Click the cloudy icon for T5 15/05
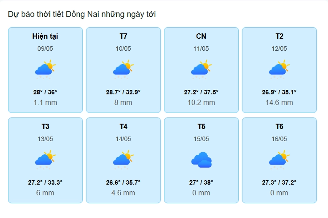This screenshot has height=218, width=328. point(201,160)
